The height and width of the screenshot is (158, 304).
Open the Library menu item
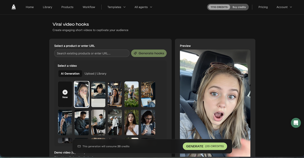click(x=47, y=7)
